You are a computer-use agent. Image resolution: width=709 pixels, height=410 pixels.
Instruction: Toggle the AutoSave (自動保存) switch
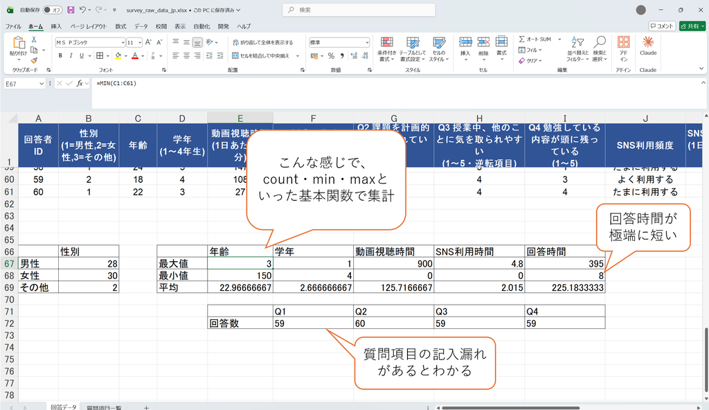pos(53,10)
